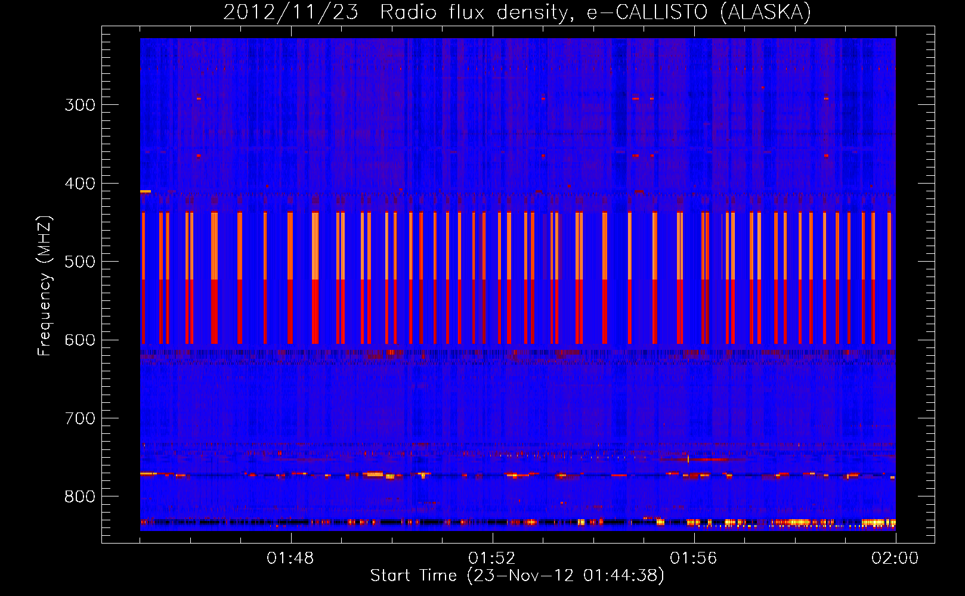The width and height of the screenshot is (965, 596).
Task: Click the 01:52 time tick label
Action: point(492,558)
